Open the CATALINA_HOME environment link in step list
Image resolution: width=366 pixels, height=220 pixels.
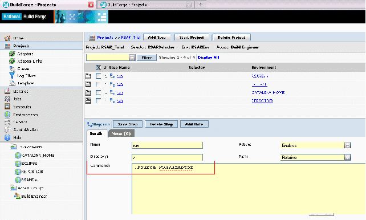[268, 93]
